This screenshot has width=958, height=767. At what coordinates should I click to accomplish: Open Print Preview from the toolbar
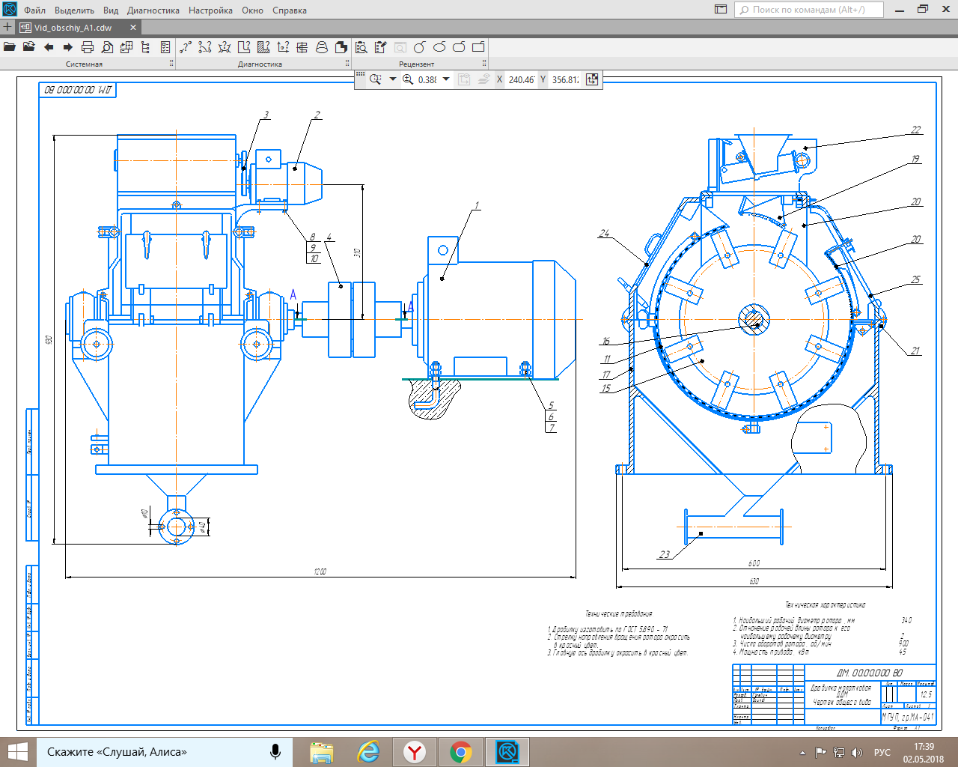(x=107, y=47)
